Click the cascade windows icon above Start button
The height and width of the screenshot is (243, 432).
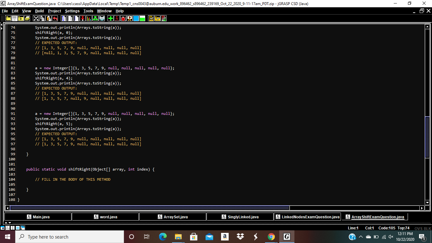point(23,228)
